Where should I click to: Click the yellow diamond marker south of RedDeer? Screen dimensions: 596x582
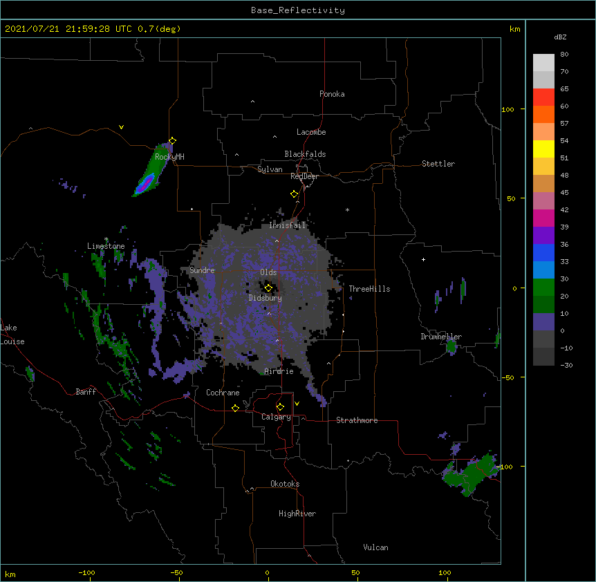point(295,194)
